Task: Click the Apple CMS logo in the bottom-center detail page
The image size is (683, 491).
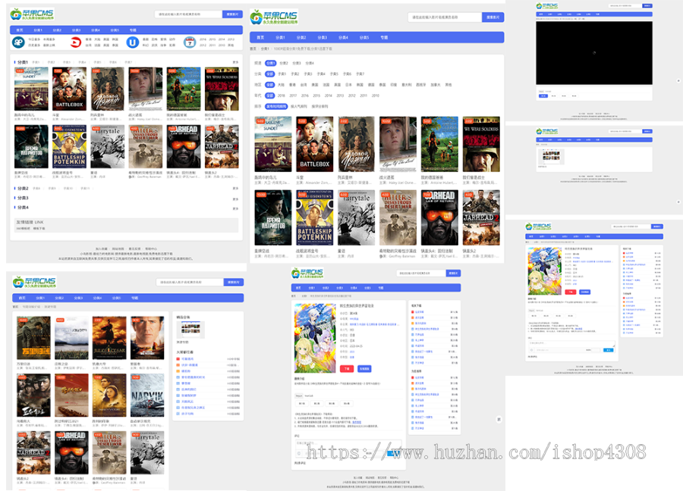Action: 307,273
